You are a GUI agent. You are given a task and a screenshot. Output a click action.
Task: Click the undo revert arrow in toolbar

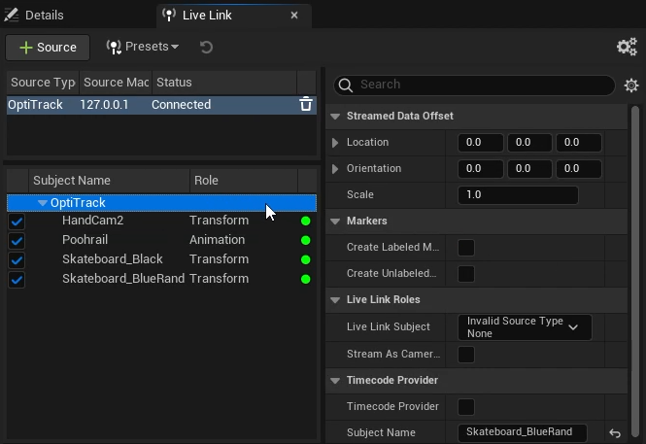(x=206, y=47)
